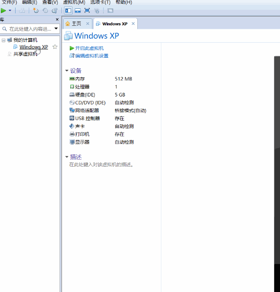Collapse the 设备 section
The height and width of the screenshot is (292, 280).
[67, 71]
